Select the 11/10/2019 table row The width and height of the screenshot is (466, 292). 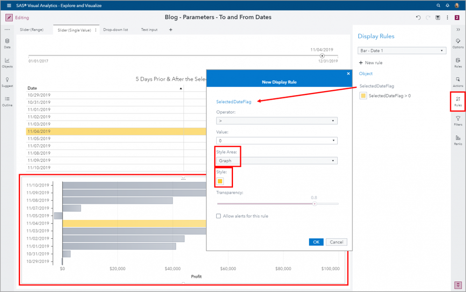[x=116, y=167]
